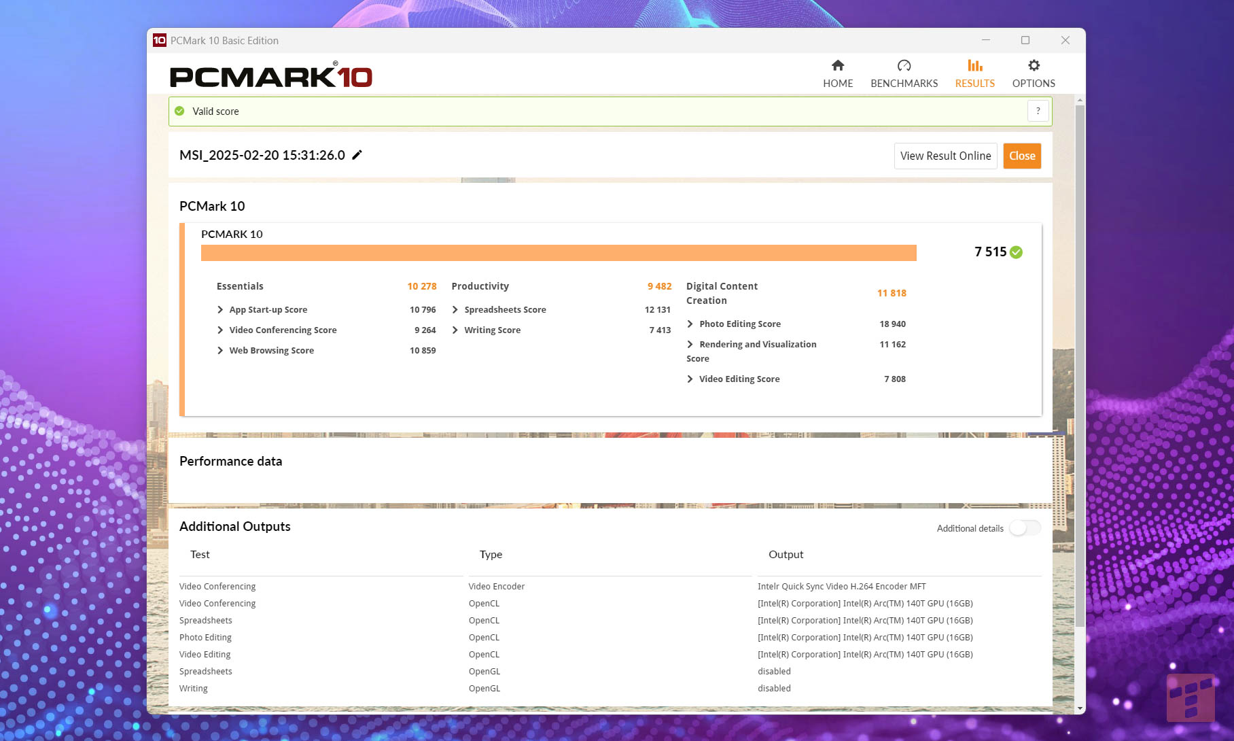1234x741 pixels.
Task: Click the Performance data heading
Action: (x=230, y=461)
